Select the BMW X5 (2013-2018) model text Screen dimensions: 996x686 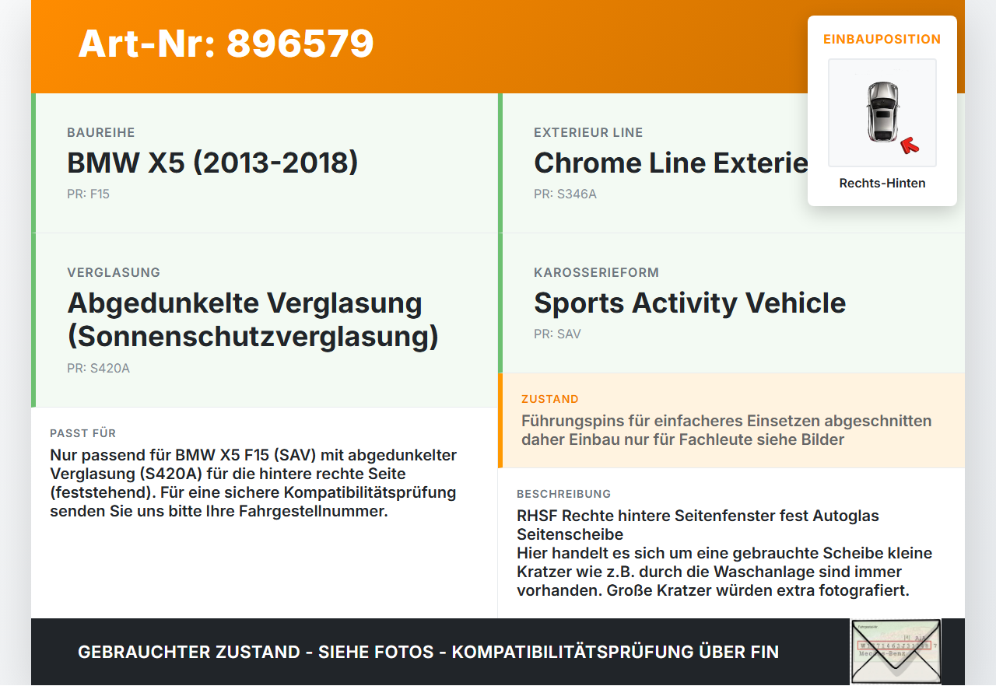click(212, 163)
